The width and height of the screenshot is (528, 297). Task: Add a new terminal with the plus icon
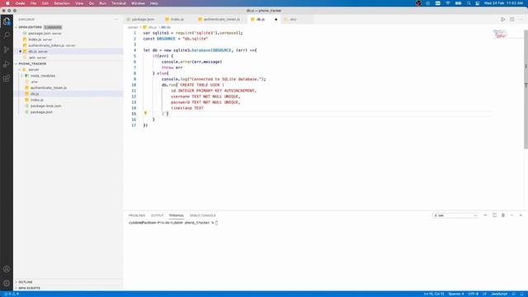point(485,215)
